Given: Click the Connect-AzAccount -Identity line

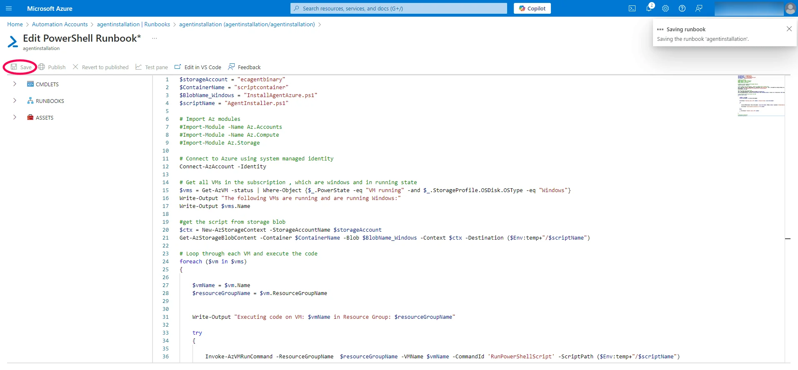Looking at the screenshot, I should pos(223,166).
